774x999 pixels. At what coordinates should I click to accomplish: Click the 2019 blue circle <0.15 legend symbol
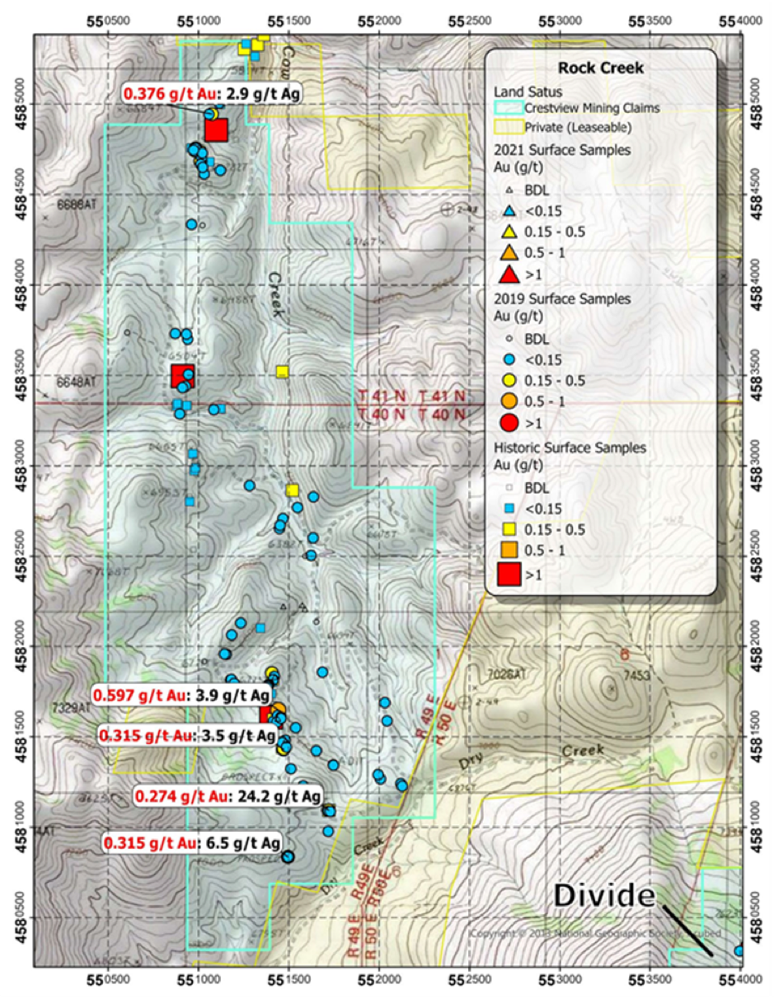pyautogui.click(x=509, y=359)
